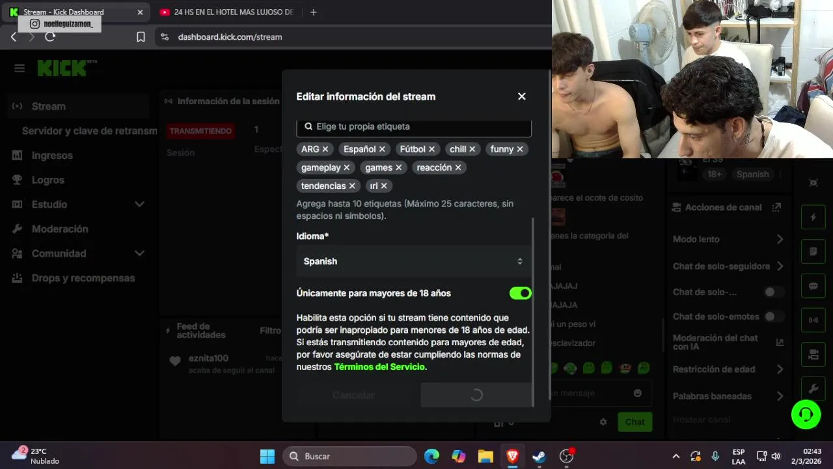Image resolution: width=833 pixels, height=469 pixels.
Task: Remove the Español tag
Action: point(382,149)
